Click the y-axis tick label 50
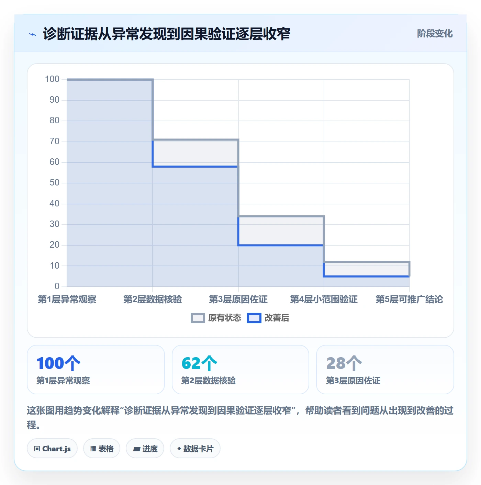This screenshot has width=481, height=485. (x=55, y=183)
